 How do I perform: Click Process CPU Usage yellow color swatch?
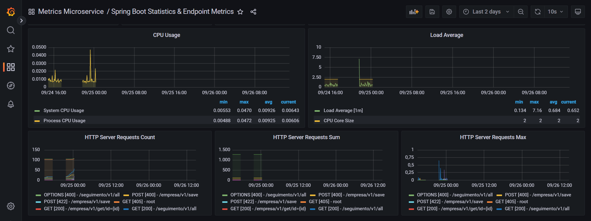(x=37, y=121)
